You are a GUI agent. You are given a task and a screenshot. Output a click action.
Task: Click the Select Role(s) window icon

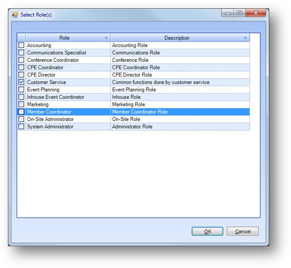(15, 15)
